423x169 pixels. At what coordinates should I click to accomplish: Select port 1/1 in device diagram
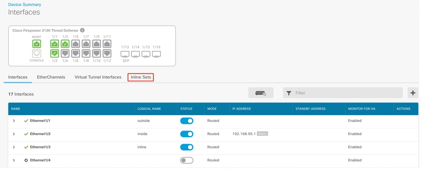[55, 44]
